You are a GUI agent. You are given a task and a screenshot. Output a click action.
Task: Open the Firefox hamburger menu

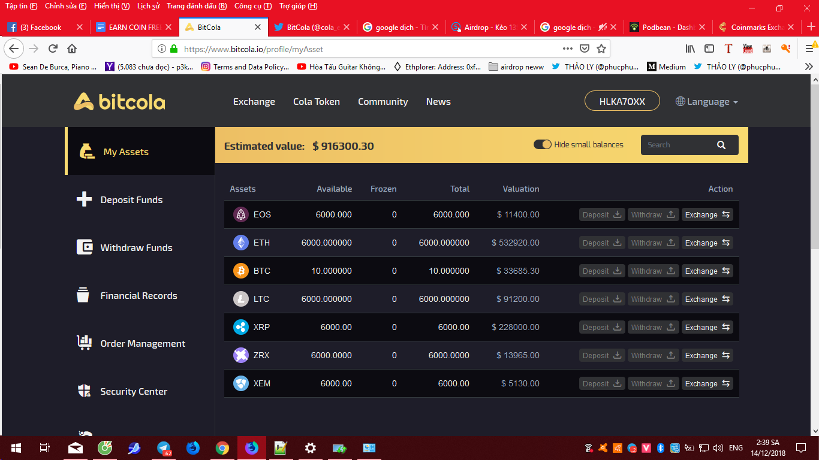click(809, 49)
